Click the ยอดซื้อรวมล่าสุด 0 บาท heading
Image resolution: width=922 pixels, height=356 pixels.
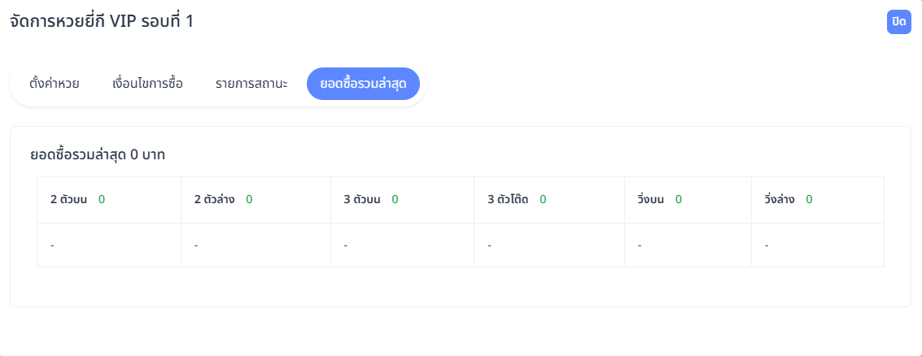(98, 154)
